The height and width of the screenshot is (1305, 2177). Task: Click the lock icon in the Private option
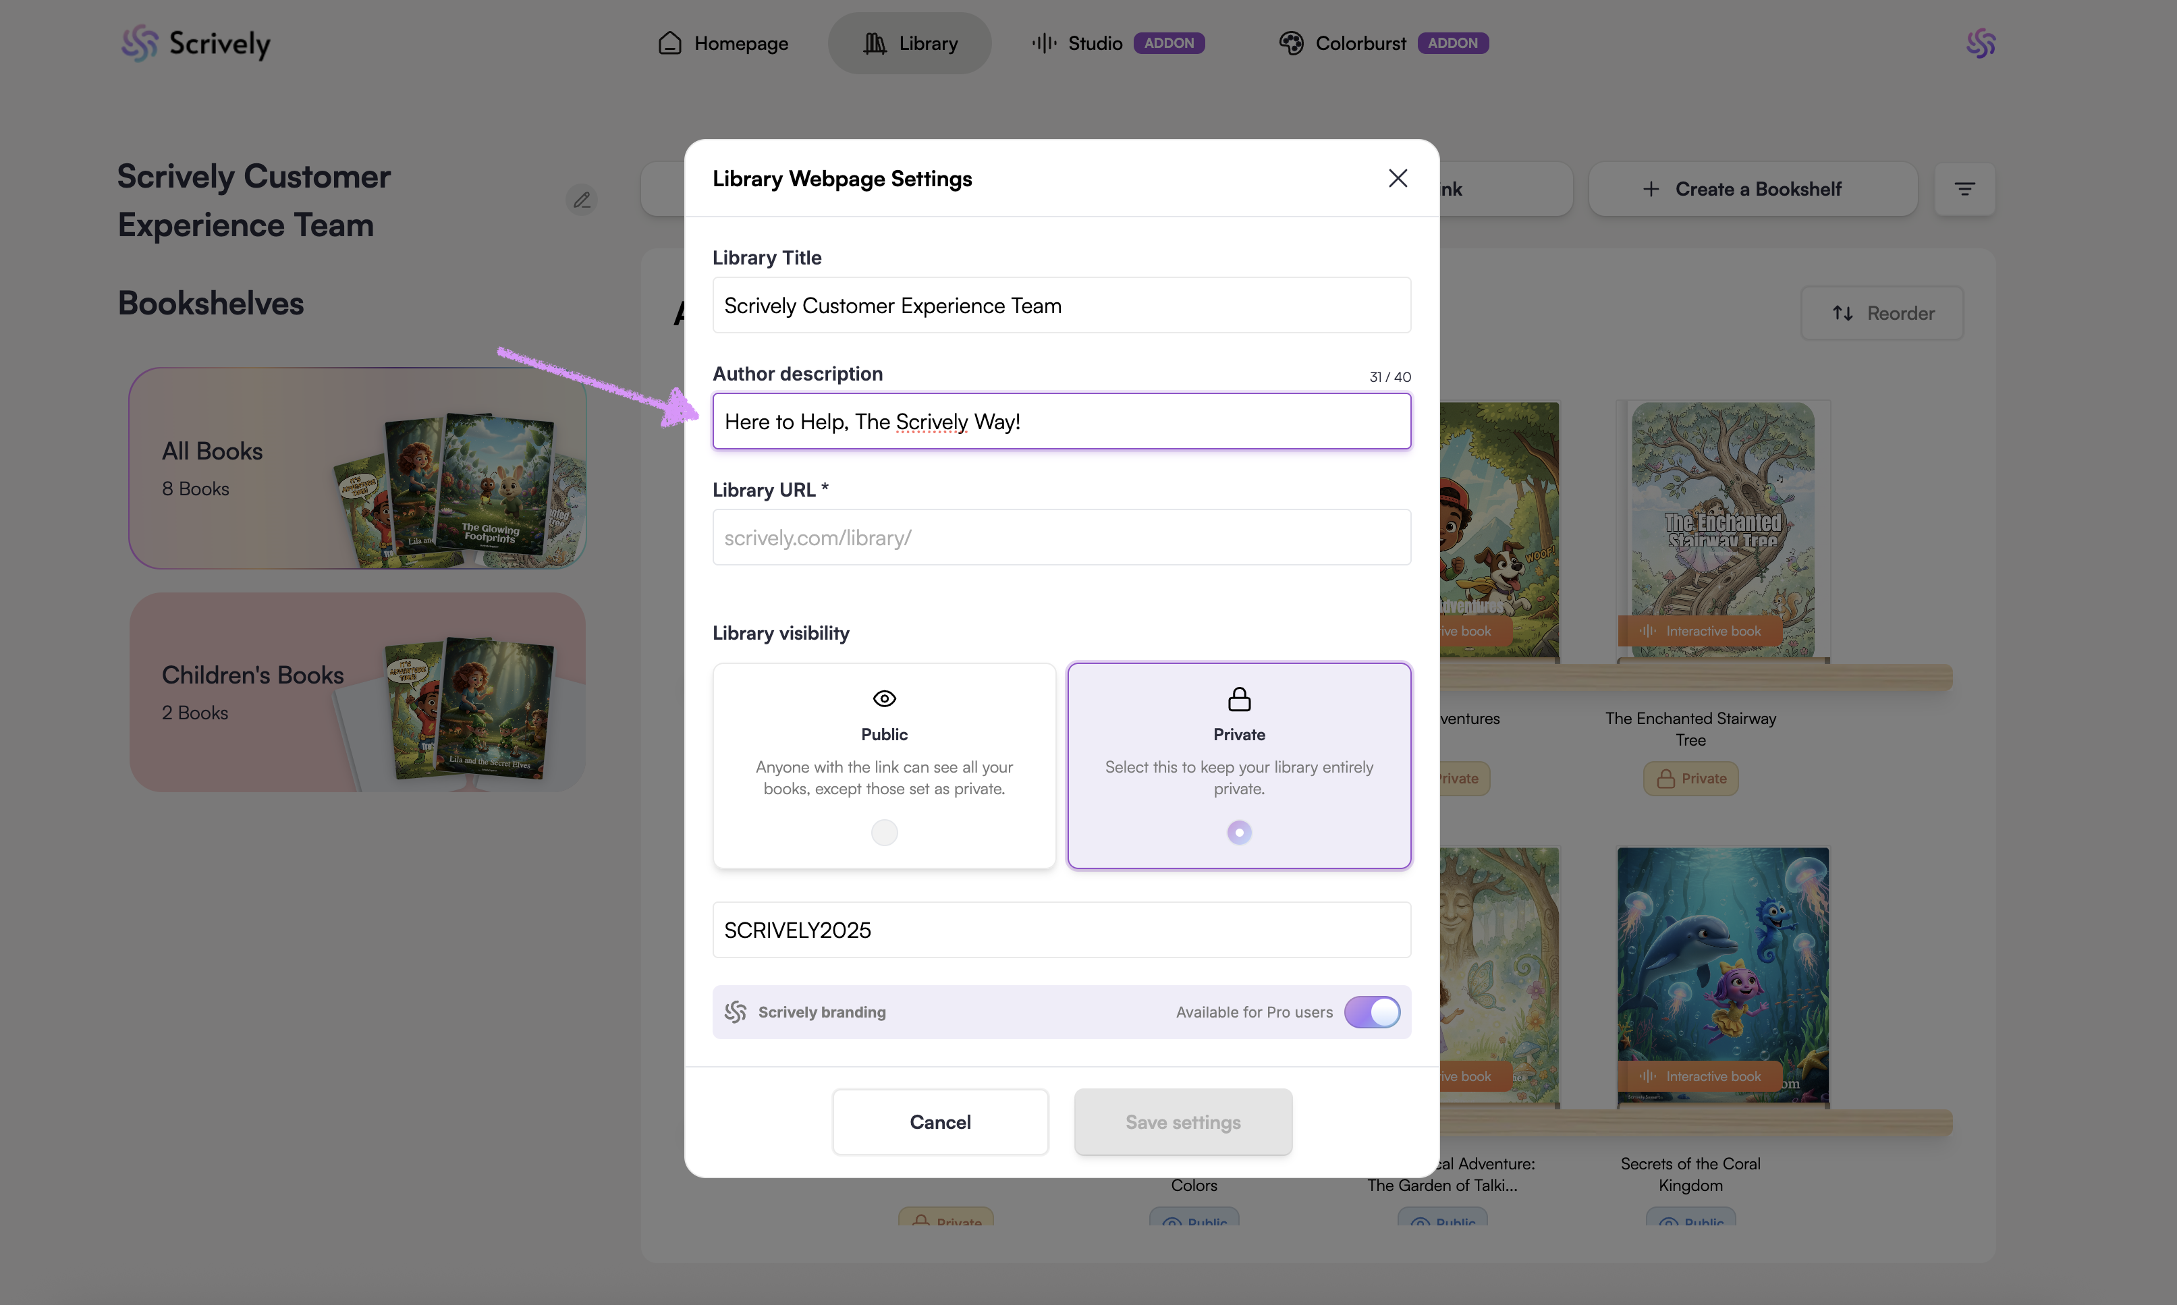coord(1239,699)
